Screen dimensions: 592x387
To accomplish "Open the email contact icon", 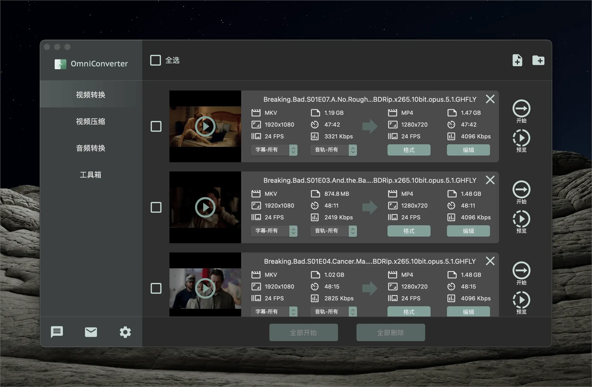I will click(x=91, y=332).
